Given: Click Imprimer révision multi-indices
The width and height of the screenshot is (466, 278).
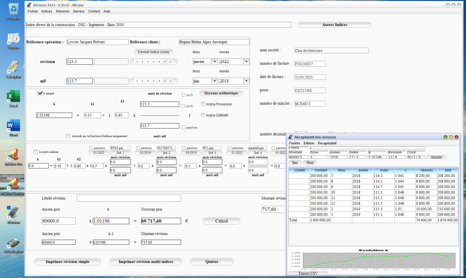Looking at the screenshot, I should pos(146,262).
